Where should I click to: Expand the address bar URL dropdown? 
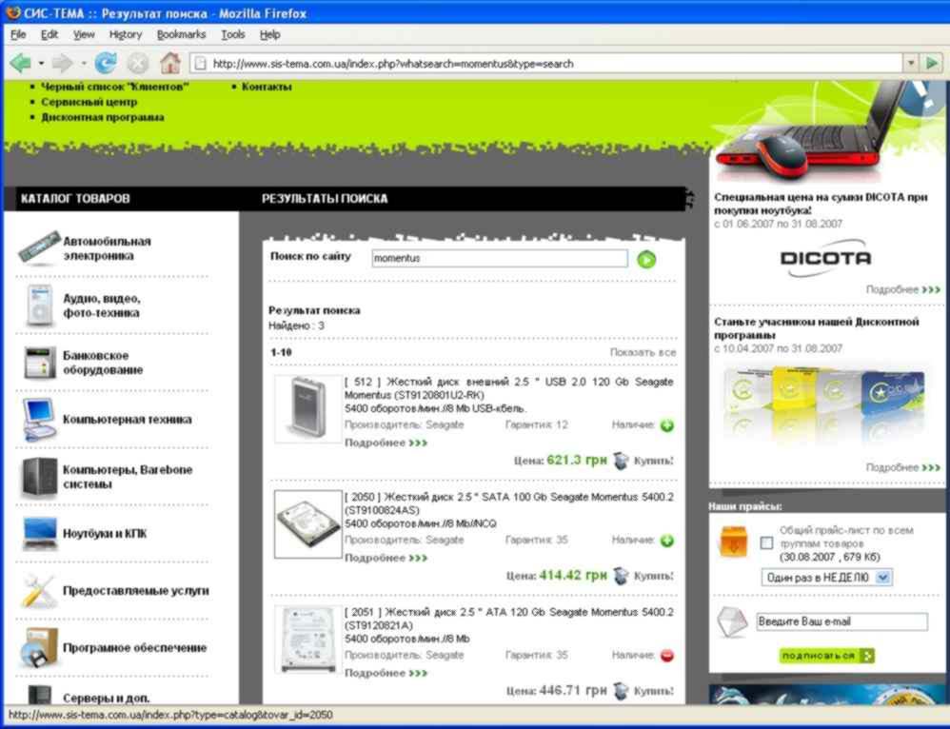pyautogui.click(x=910, y=64)
